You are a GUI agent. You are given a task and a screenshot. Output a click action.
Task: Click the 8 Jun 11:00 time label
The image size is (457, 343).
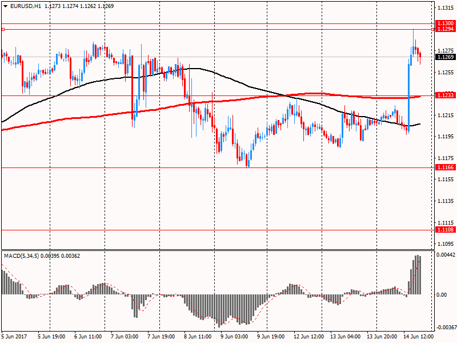198,337
